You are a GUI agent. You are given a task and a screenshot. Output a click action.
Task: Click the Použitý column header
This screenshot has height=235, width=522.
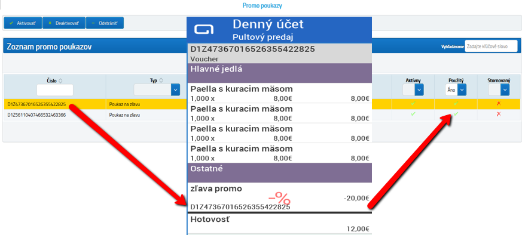[456, 81]
